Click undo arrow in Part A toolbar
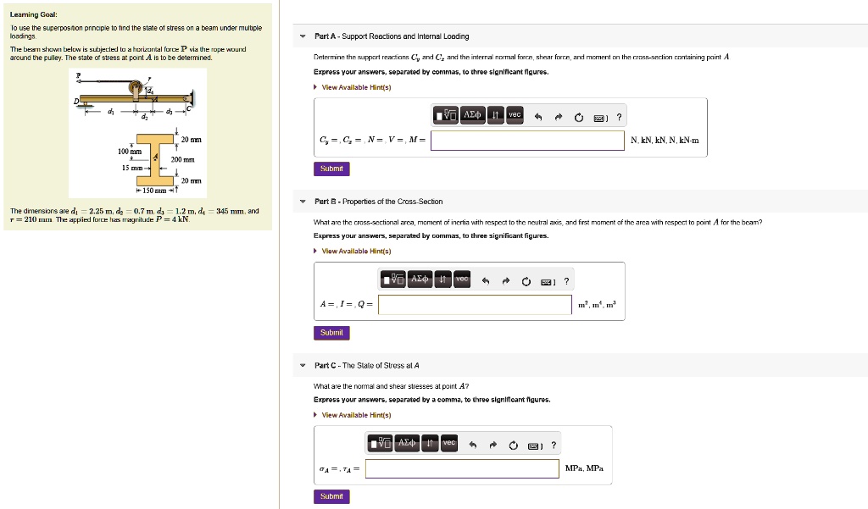868x509 pixels. click(537, 116)
